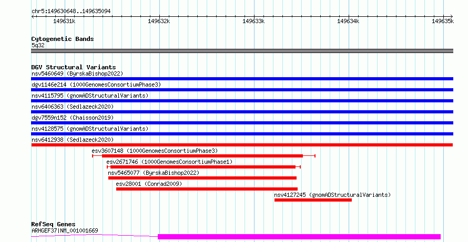
Task: Click the ARHGEF37|NM_001001669 gene label
Action: click(65, 230)
